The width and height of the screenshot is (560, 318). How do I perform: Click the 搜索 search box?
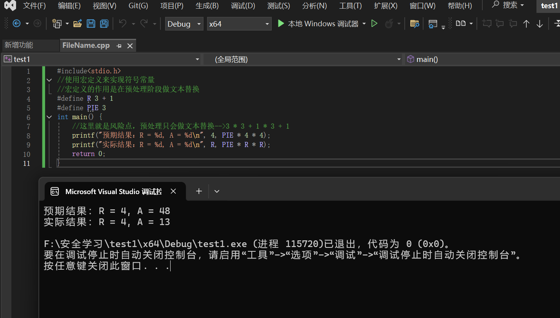coord(508,5)
